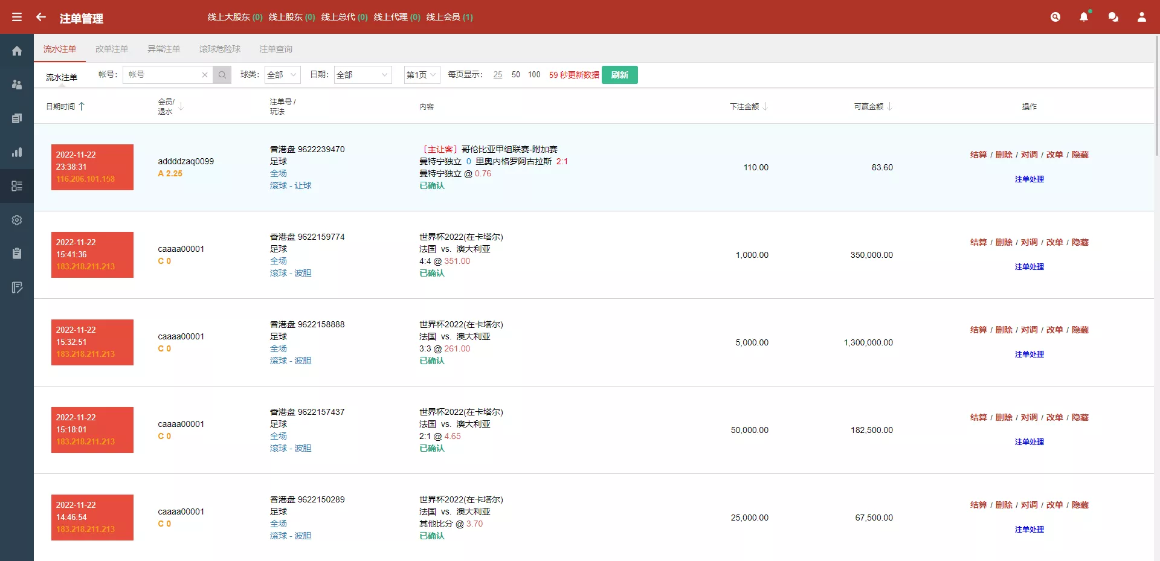This screenshot has height=561, width=1160.
Task: Open notifications via the bell icon
Action: pos(1084,18)
